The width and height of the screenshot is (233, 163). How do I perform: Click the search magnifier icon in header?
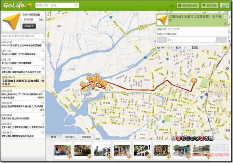(x=76, y=5)
